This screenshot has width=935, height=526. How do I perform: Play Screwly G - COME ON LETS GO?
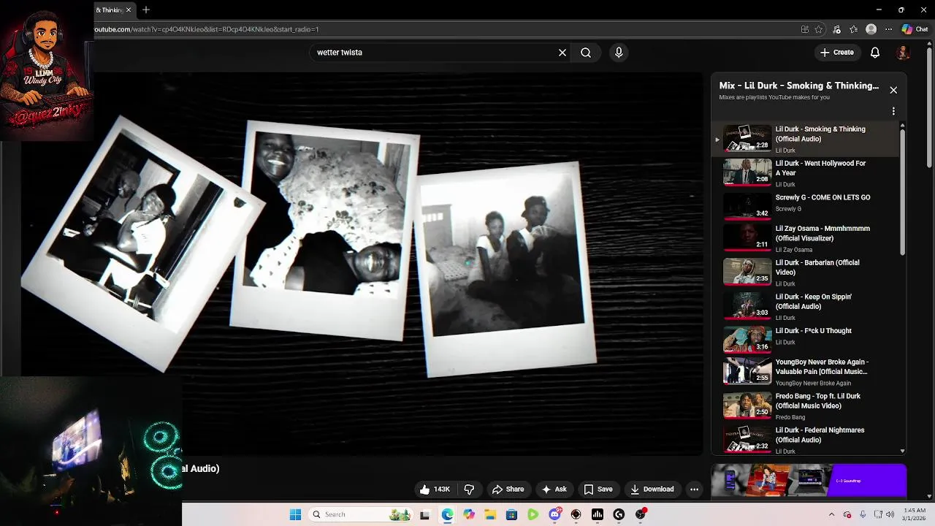point(807,205)
